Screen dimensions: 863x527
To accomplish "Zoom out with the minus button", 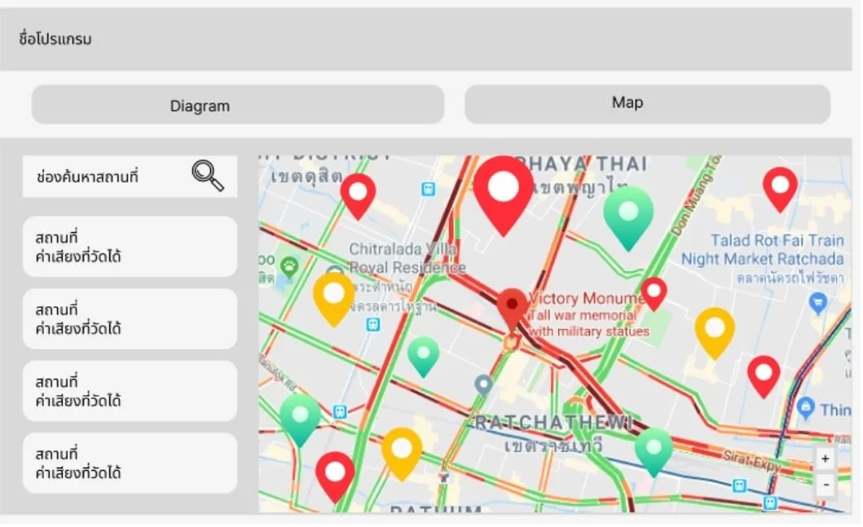I will coord(825,485).
